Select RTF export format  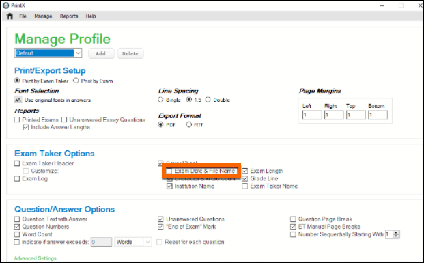point(188,124)
